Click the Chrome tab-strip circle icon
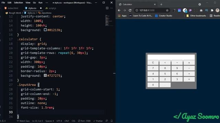This screenshot has height=123, width=220. (199, 4)
